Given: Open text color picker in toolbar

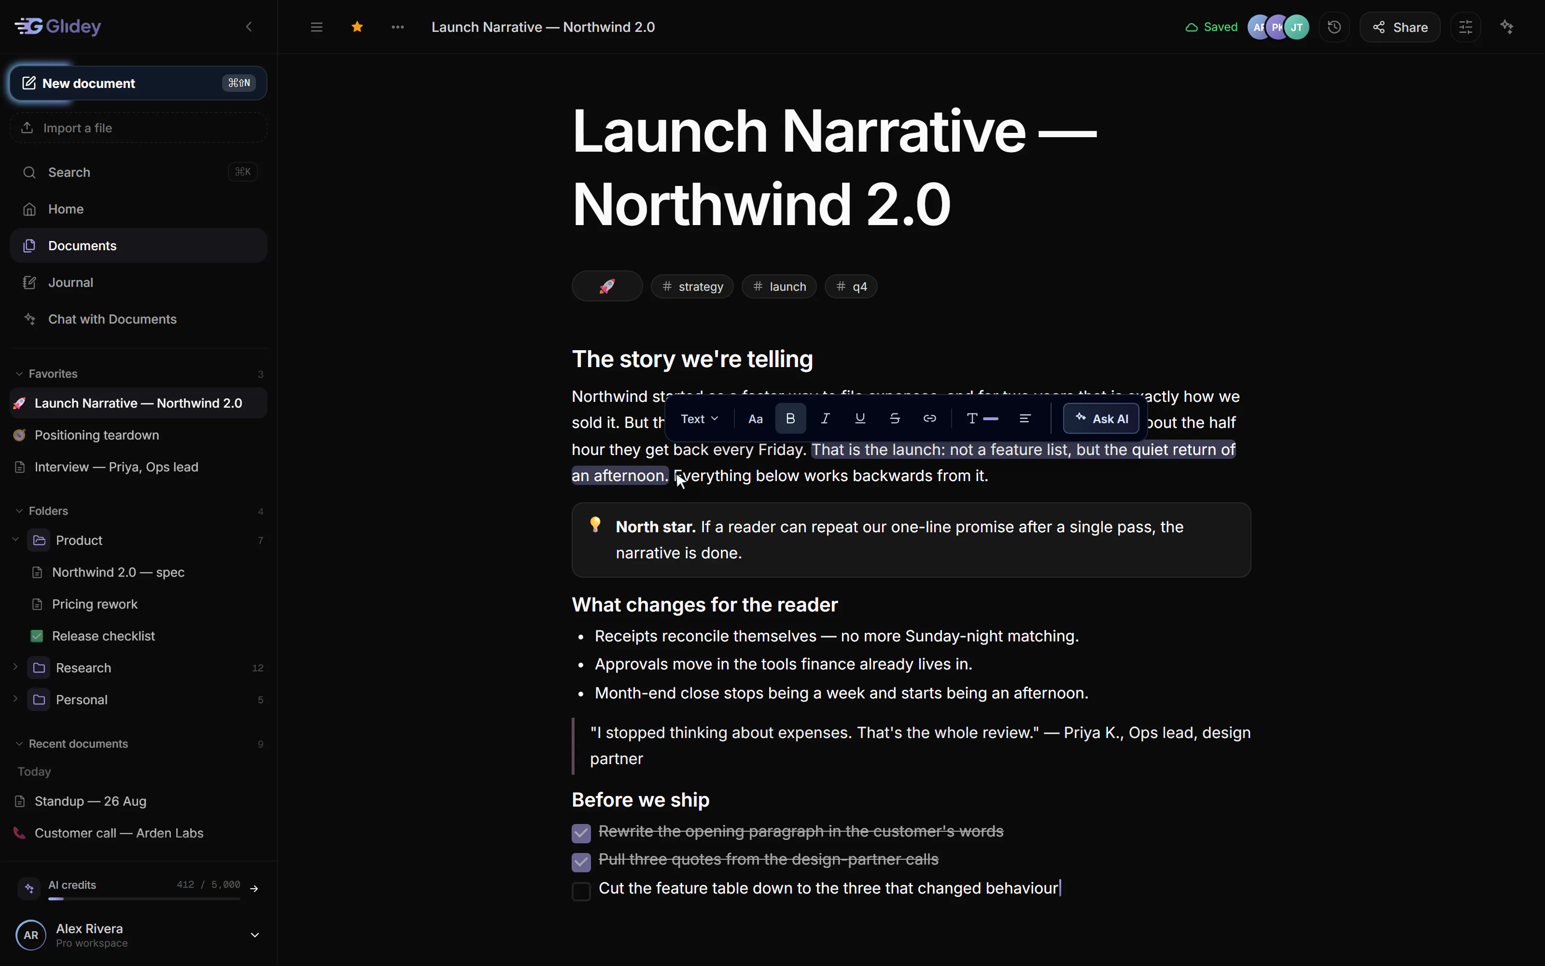Looking at the screenshot, I should (x=982, y=419).
